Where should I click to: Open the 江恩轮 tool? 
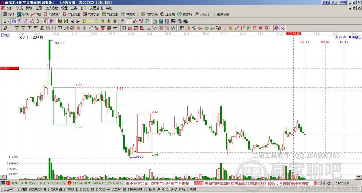point(168,14)
